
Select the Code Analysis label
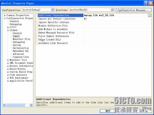(18, 75)
